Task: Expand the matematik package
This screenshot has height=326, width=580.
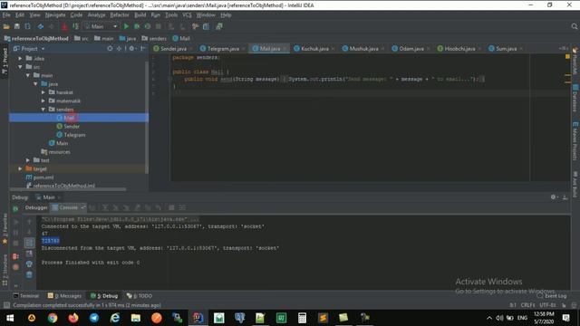Action: (x=43, y=101)
